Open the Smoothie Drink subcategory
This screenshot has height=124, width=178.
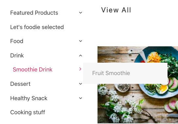pyautogui.click(x=33, y=70)
